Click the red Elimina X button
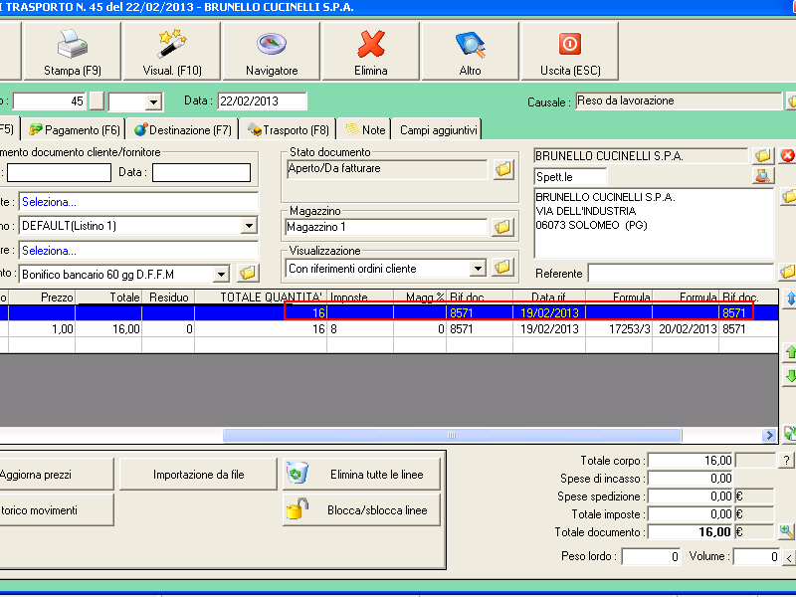The height and width of the screenshot is (597, 796). point(371,51)
